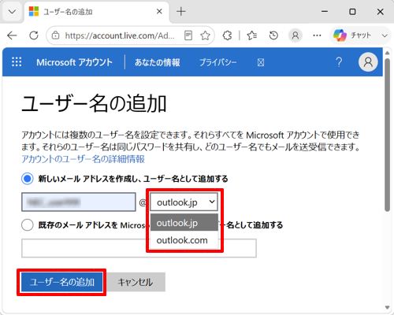Viewport: 394px width, 315px height.
Task: Open the Microsoft app launcher grid
Action: pyautogui.click(x=17, y=62)
